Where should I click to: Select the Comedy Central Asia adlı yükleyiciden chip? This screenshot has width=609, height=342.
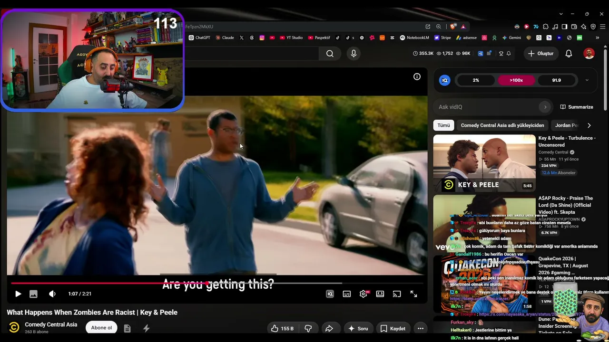coord(502,125)
